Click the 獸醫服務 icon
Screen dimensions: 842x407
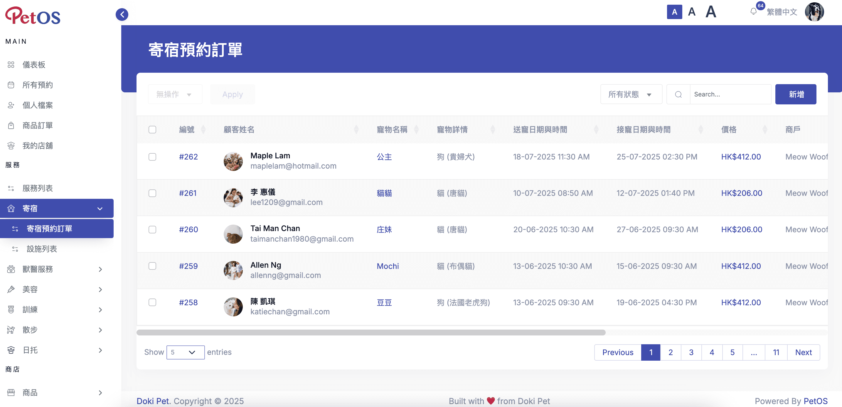pyautogui.click(x=11, y=269)
